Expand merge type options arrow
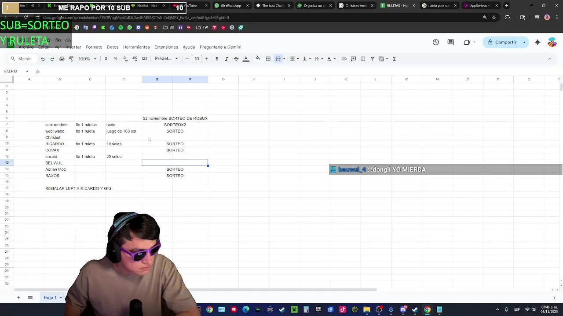The image size is (563, 316). point(284,59)
